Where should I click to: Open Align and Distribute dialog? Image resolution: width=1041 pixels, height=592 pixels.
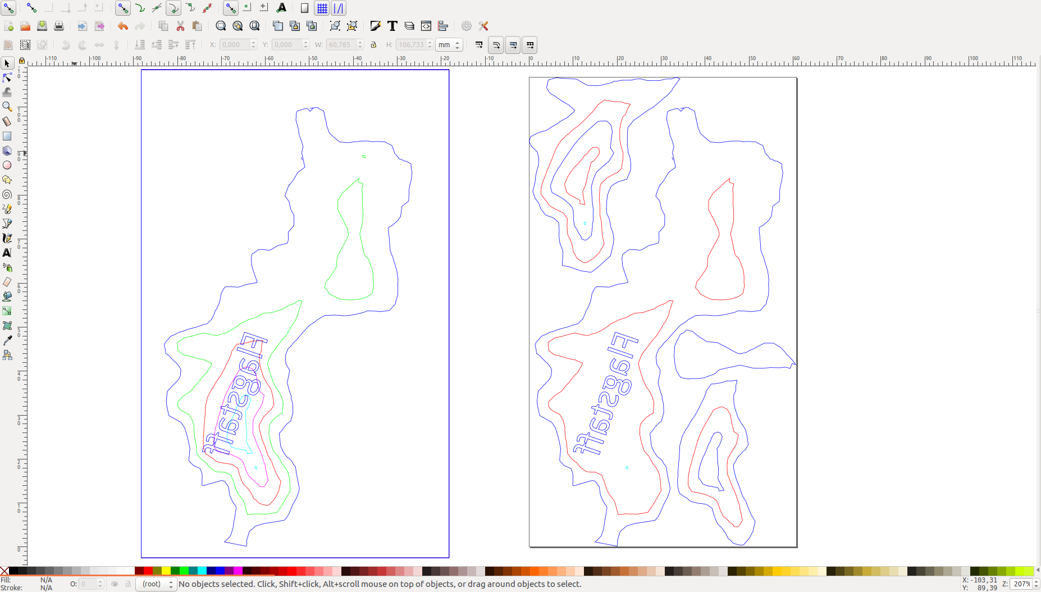pos(443,26)
